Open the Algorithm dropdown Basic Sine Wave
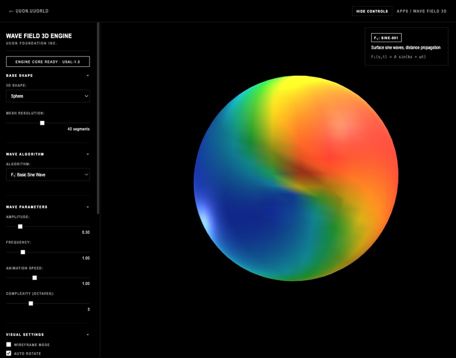The height and width of the screenshot is (358, 456). (48, 174)
